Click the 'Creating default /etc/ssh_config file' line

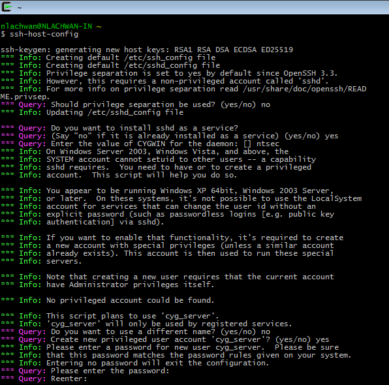[x=108, y=57]
